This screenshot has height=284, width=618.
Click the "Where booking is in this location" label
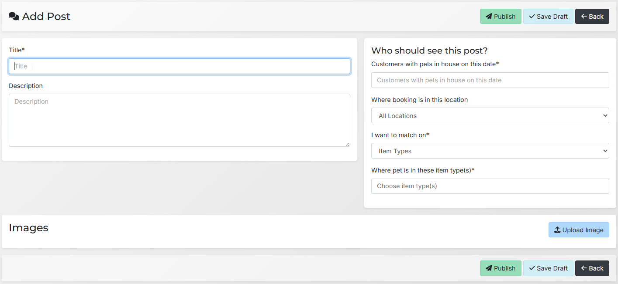(x=419, y=100)
